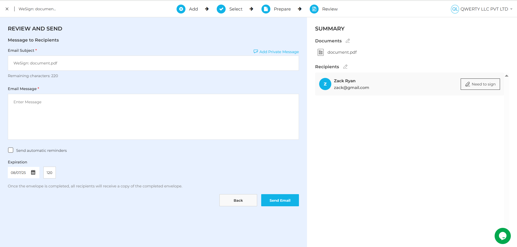Open the QWERTY LLC PVT LTD account dropdown
Image resolution: width=517 pixels, height=247 pixels.
click(x=482, y=9)
